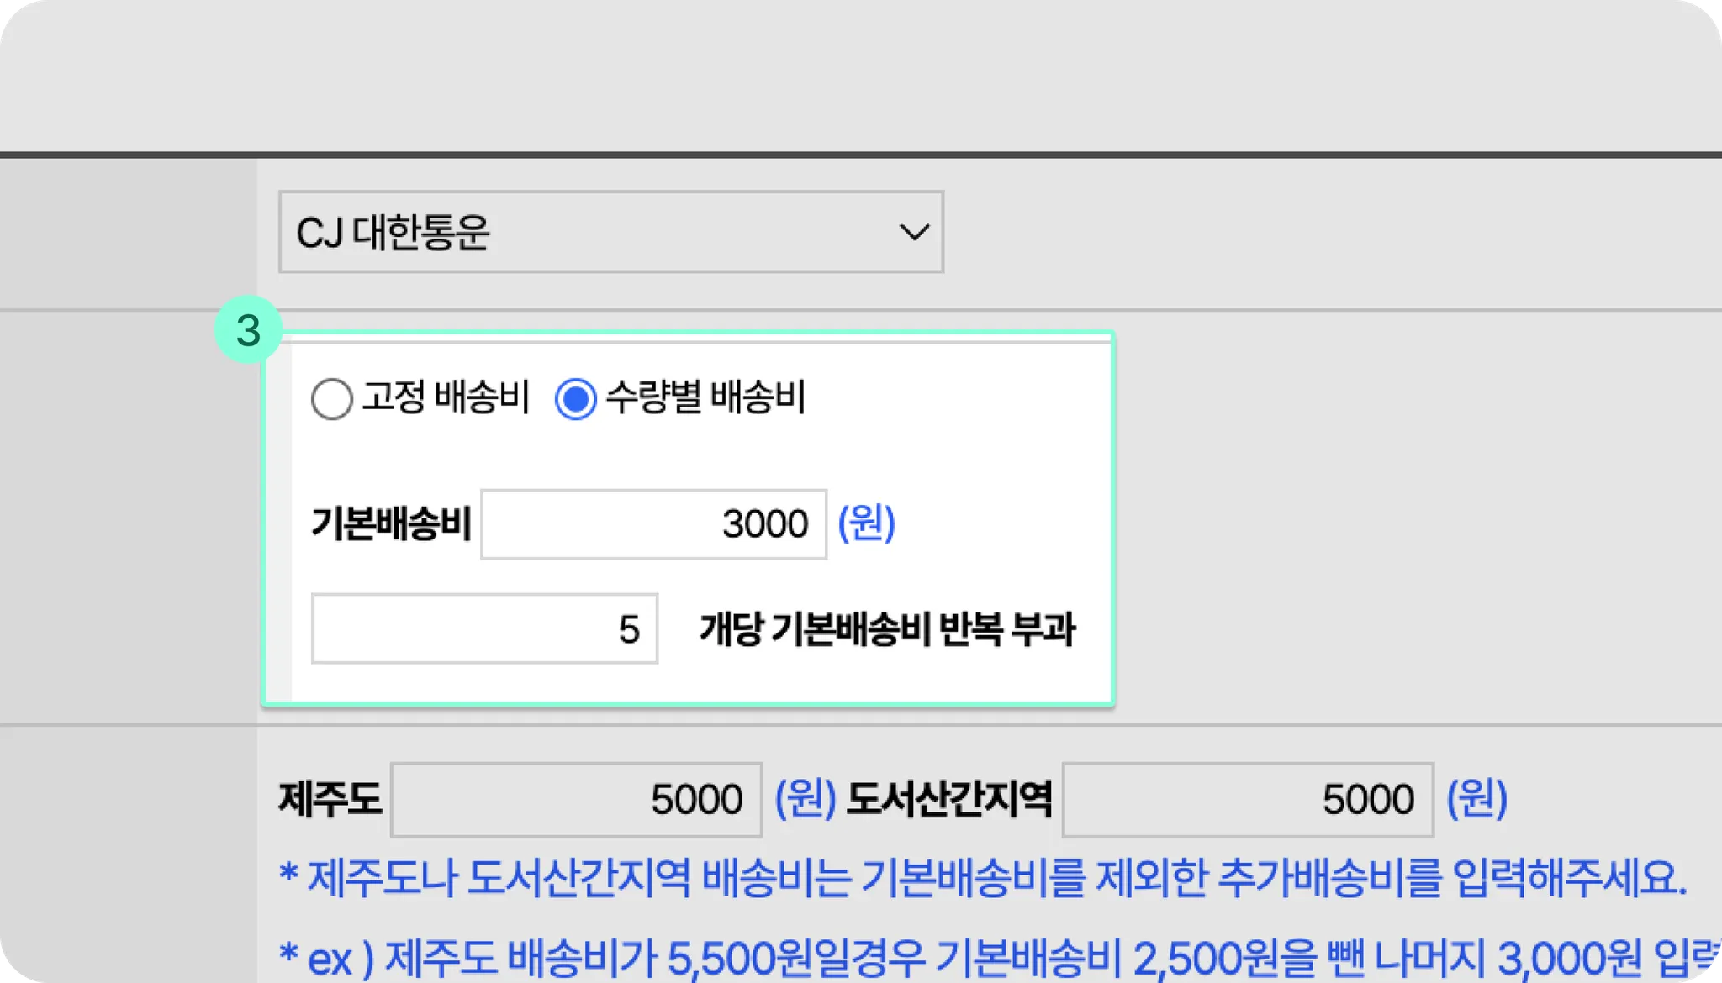Click the 도서산간지역 bold label
The height and width of the screenshot is (983, 1722).
948,799
